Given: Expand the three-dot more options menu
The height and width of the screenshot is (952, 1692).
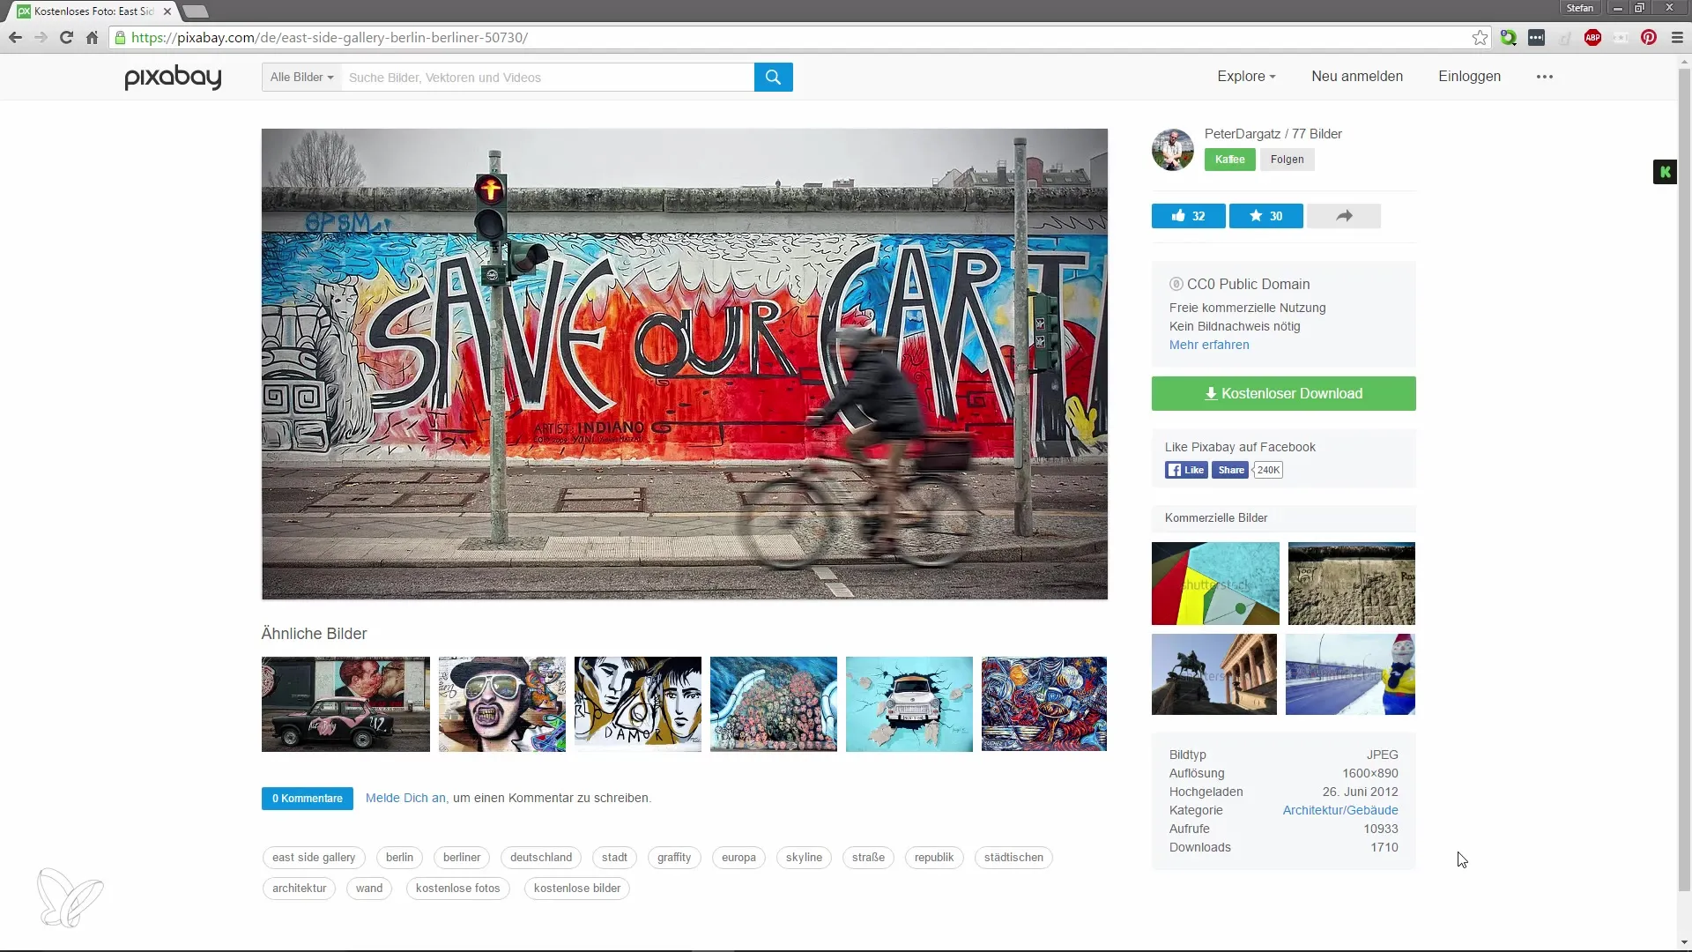Looking at the screenshot, I should (1545, 76).
